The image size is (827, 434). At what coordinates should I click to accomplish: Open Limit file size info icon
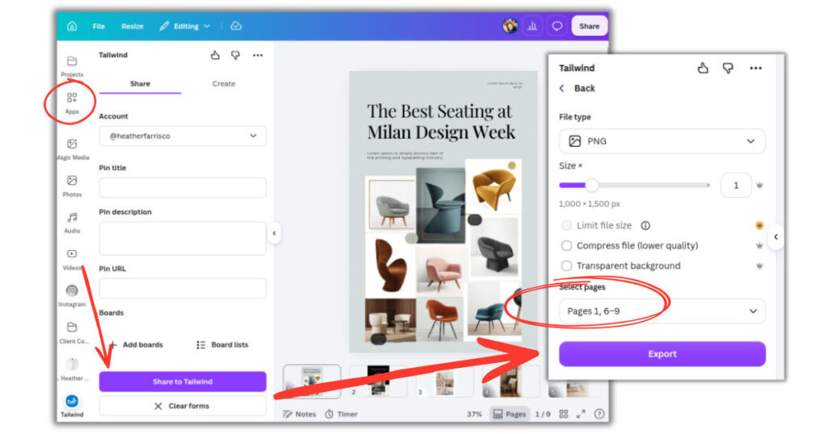click(x=645, y=225)
